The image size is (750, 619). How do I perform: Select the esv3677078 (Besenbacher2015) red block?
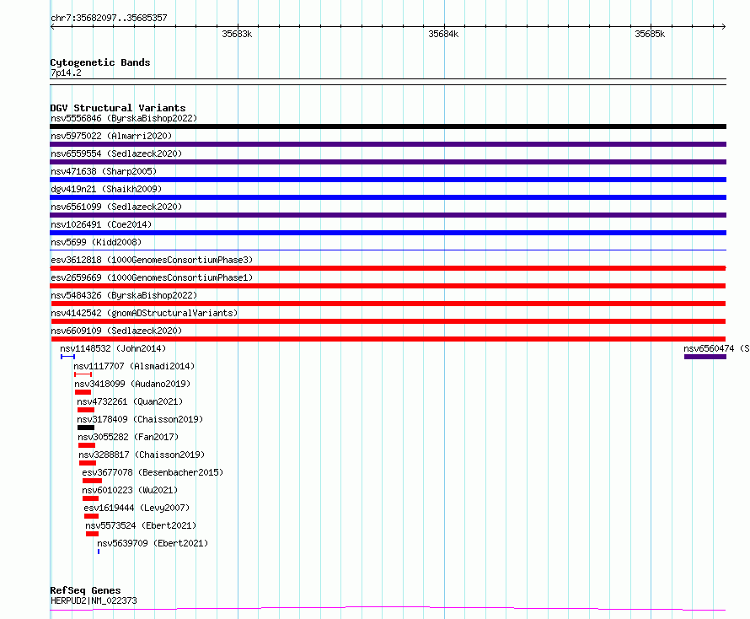(x=93, y=481)
